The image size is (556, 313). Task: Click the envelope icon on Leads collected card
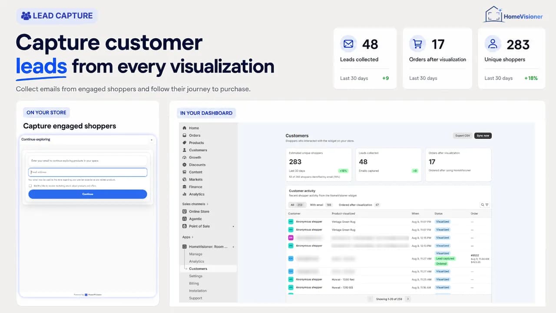[x=348, y=44]
